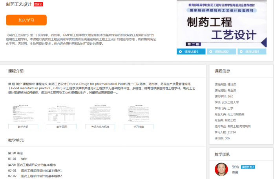Open the 考评方式与标准 document thumbnail
The width and height of the screenshot is (274, 179).
tap(100, 114)
